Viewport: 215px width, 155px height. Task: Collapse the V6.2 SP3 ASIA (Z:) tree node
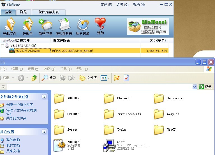click(x=3, y=46)
